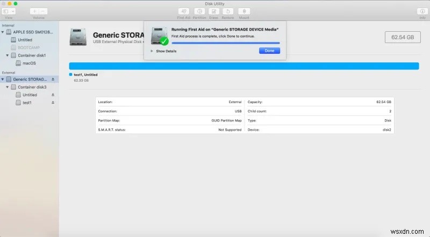This screenshot has height=237, width=430.
Task: Click the Generic STORA disk title heading
Action: point(118,35)
